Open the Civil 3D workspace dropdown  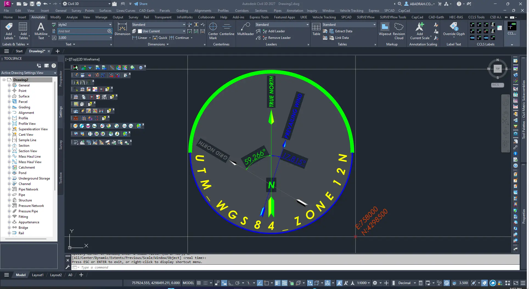coord(109,4)
